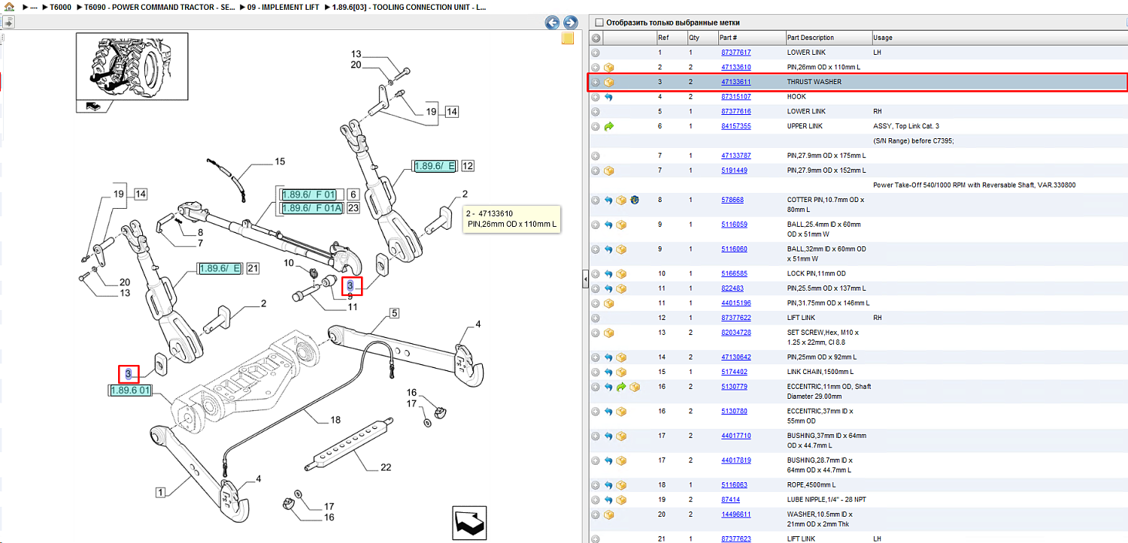Image resolution: width=1128 pixels, height=543 pixels.
Task: Select callout number 18 in the diagram
Action: (335, 420)
